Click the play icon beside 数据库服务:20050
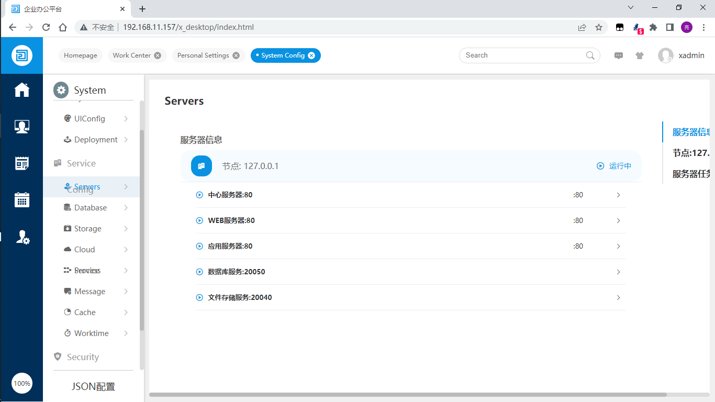715x402 pixels. (x=199, y=272)
